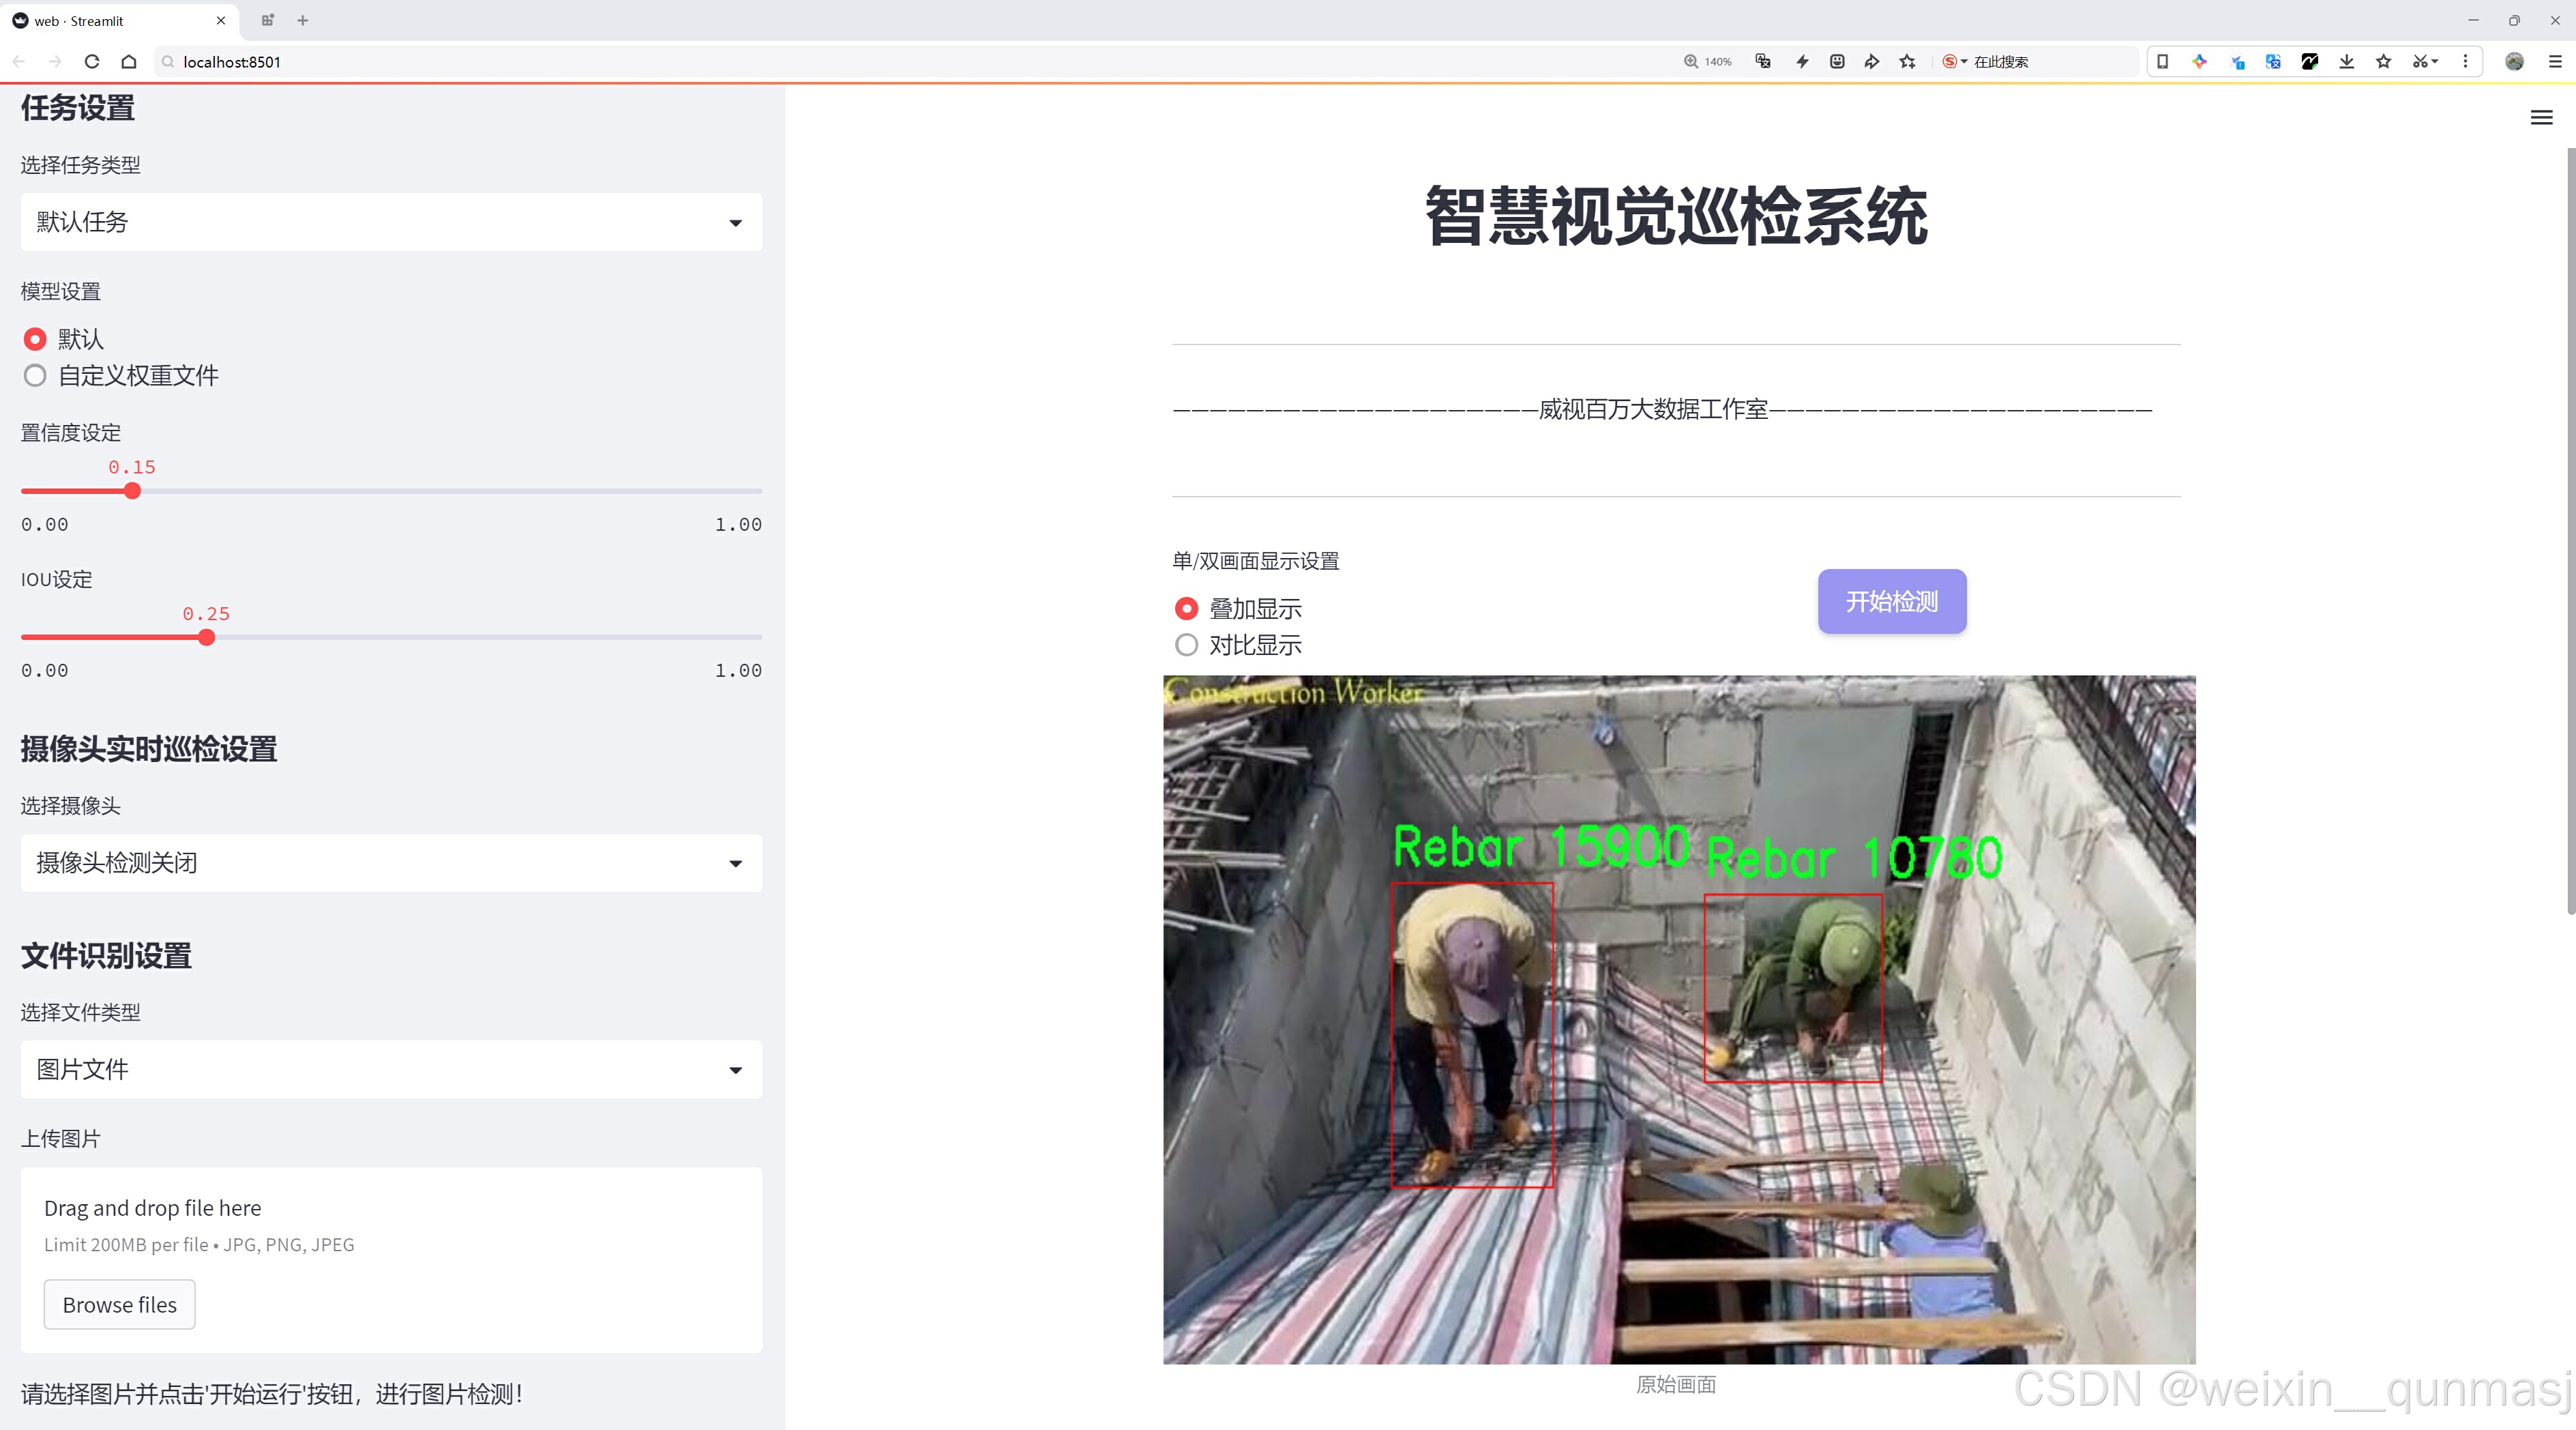Viewport: 2576px width, 1430px height.
Task: Click the add-to-favorites star-plus icon
Action: (1908, 62)
